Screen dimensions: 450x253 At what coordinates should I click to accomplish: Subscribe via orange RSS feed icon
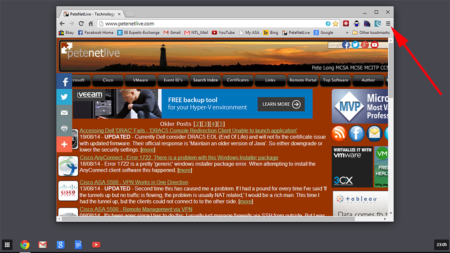pyautogui.click(x=339, y=134)
